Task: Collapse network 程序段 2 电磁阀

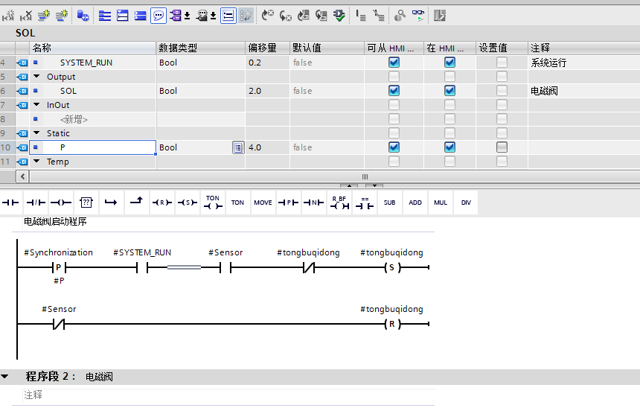Action: click(x=5, y=377)
